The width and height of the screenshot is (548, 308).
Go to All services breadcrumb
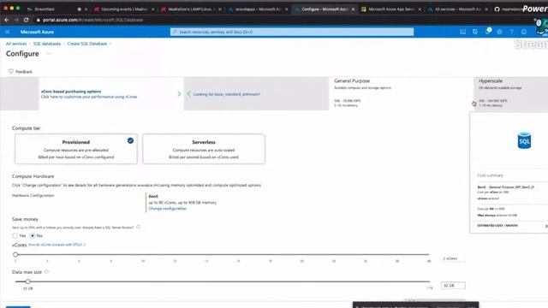tap(16, 44)
